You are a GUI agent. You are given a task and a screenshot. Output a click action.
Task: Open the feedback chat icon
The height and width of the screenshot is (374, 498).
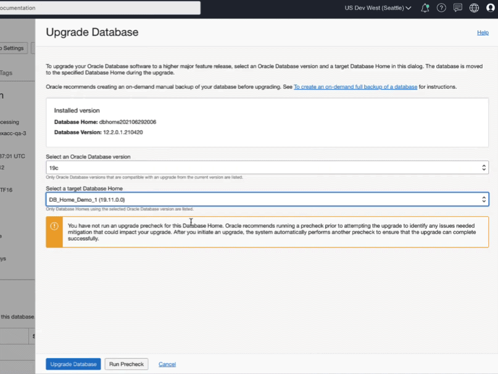tap(456, 8)
